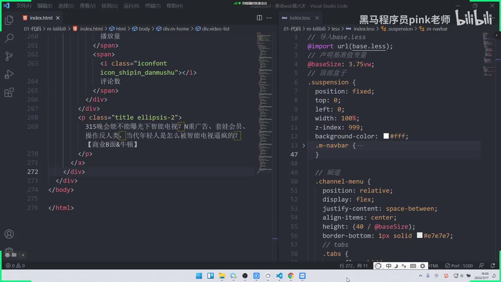The height and width of the screenshot is (282, 501).
Task: Open Run and Debug view
Action: click(x=9, y=74)
